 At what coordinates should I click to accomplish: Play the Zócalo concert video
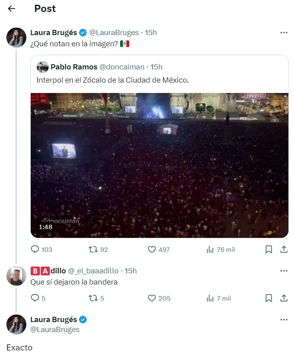click(x=160, y=165)
